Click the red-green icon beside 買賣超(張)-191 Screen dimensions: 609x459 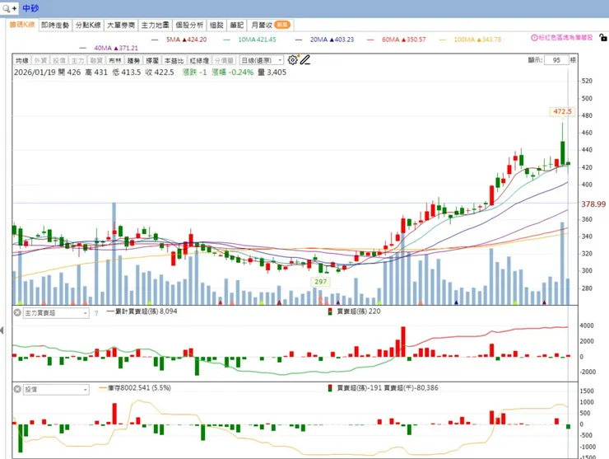pos(330,388)
